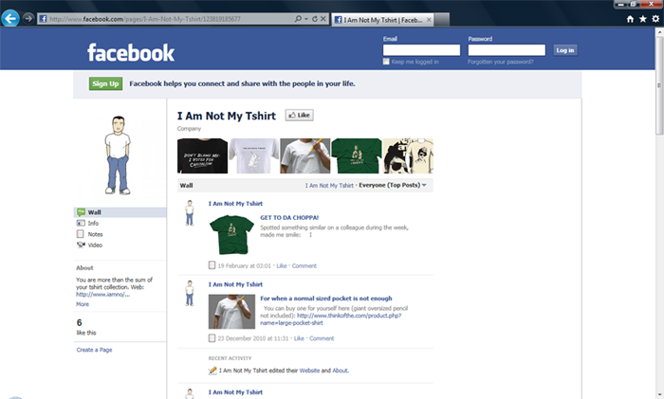Image resolution: width=664 pixels, height=399 pixels.
Task: Click the Facebook logo in the header
Action: click(x=131, y=53)
